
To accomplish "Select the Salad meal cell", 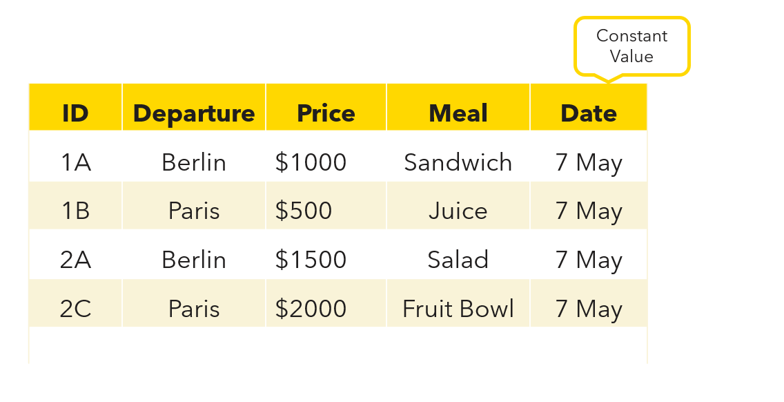I will (458, 254).
